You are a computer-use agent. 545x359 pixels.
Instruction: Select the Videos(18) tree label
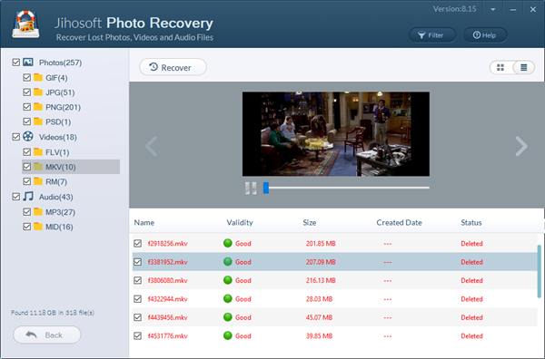click(58, 138)
